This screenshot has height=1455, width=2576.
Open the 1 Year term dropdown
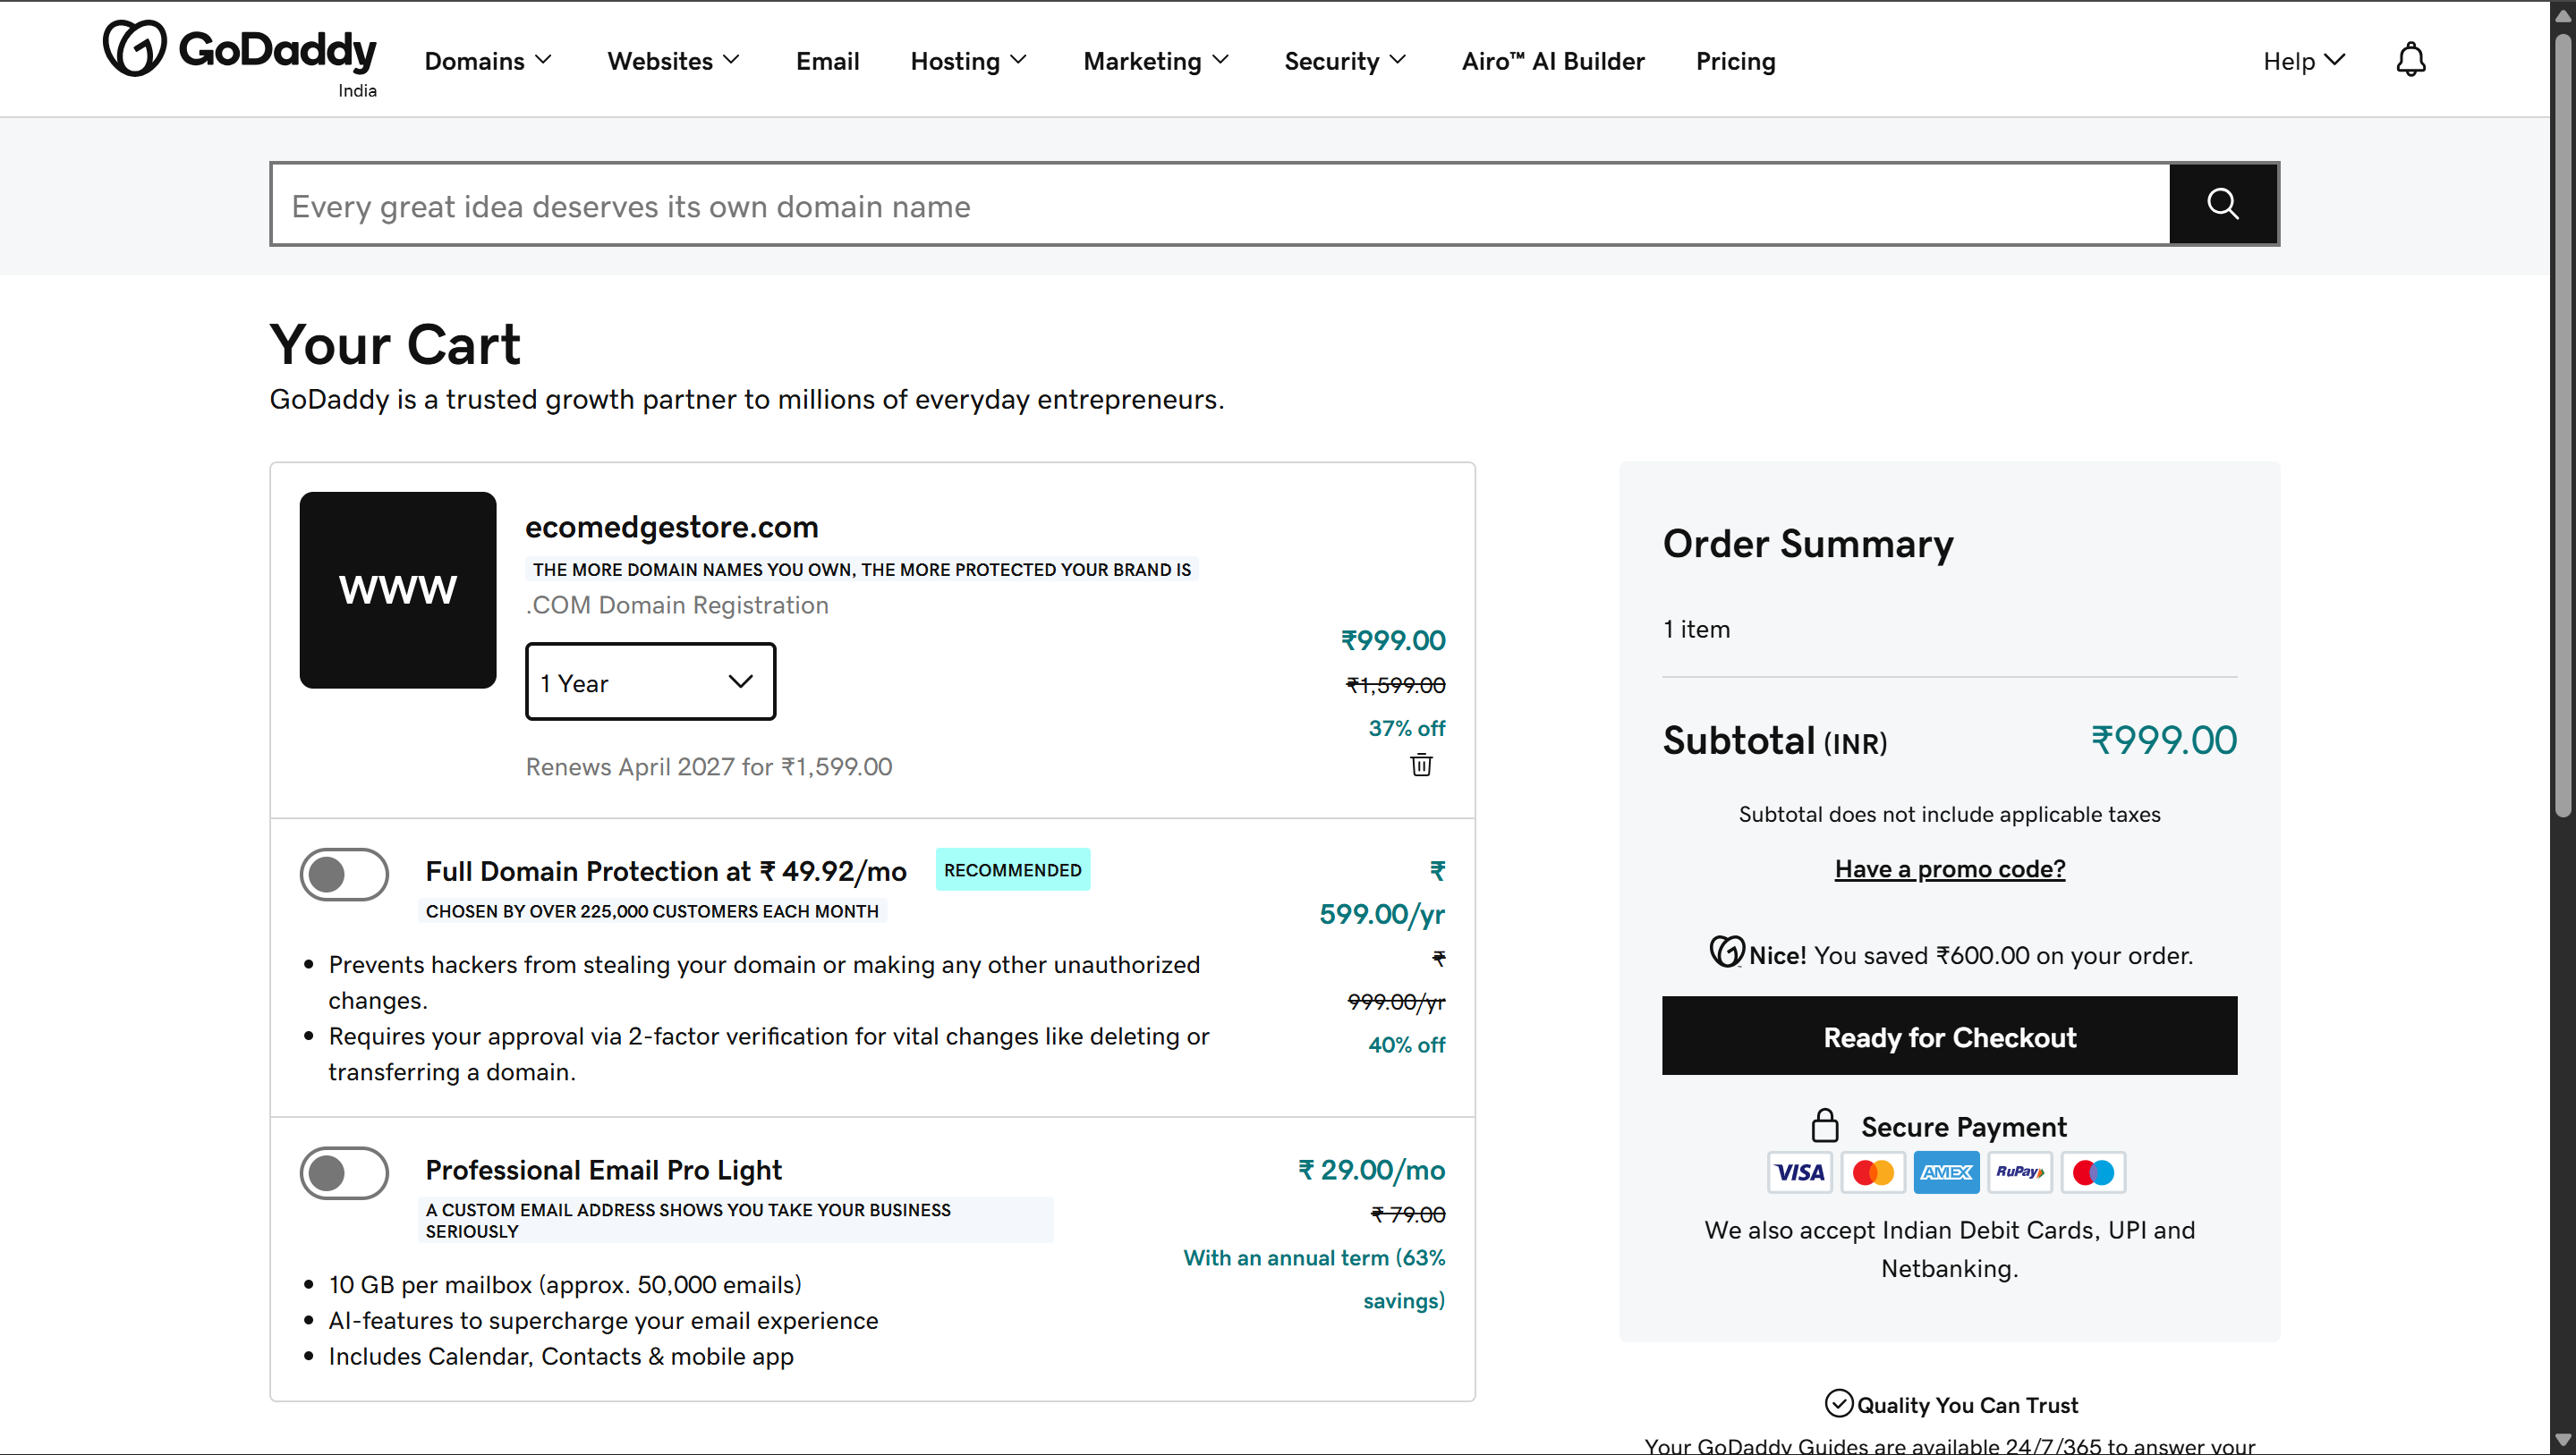point(650,681)
